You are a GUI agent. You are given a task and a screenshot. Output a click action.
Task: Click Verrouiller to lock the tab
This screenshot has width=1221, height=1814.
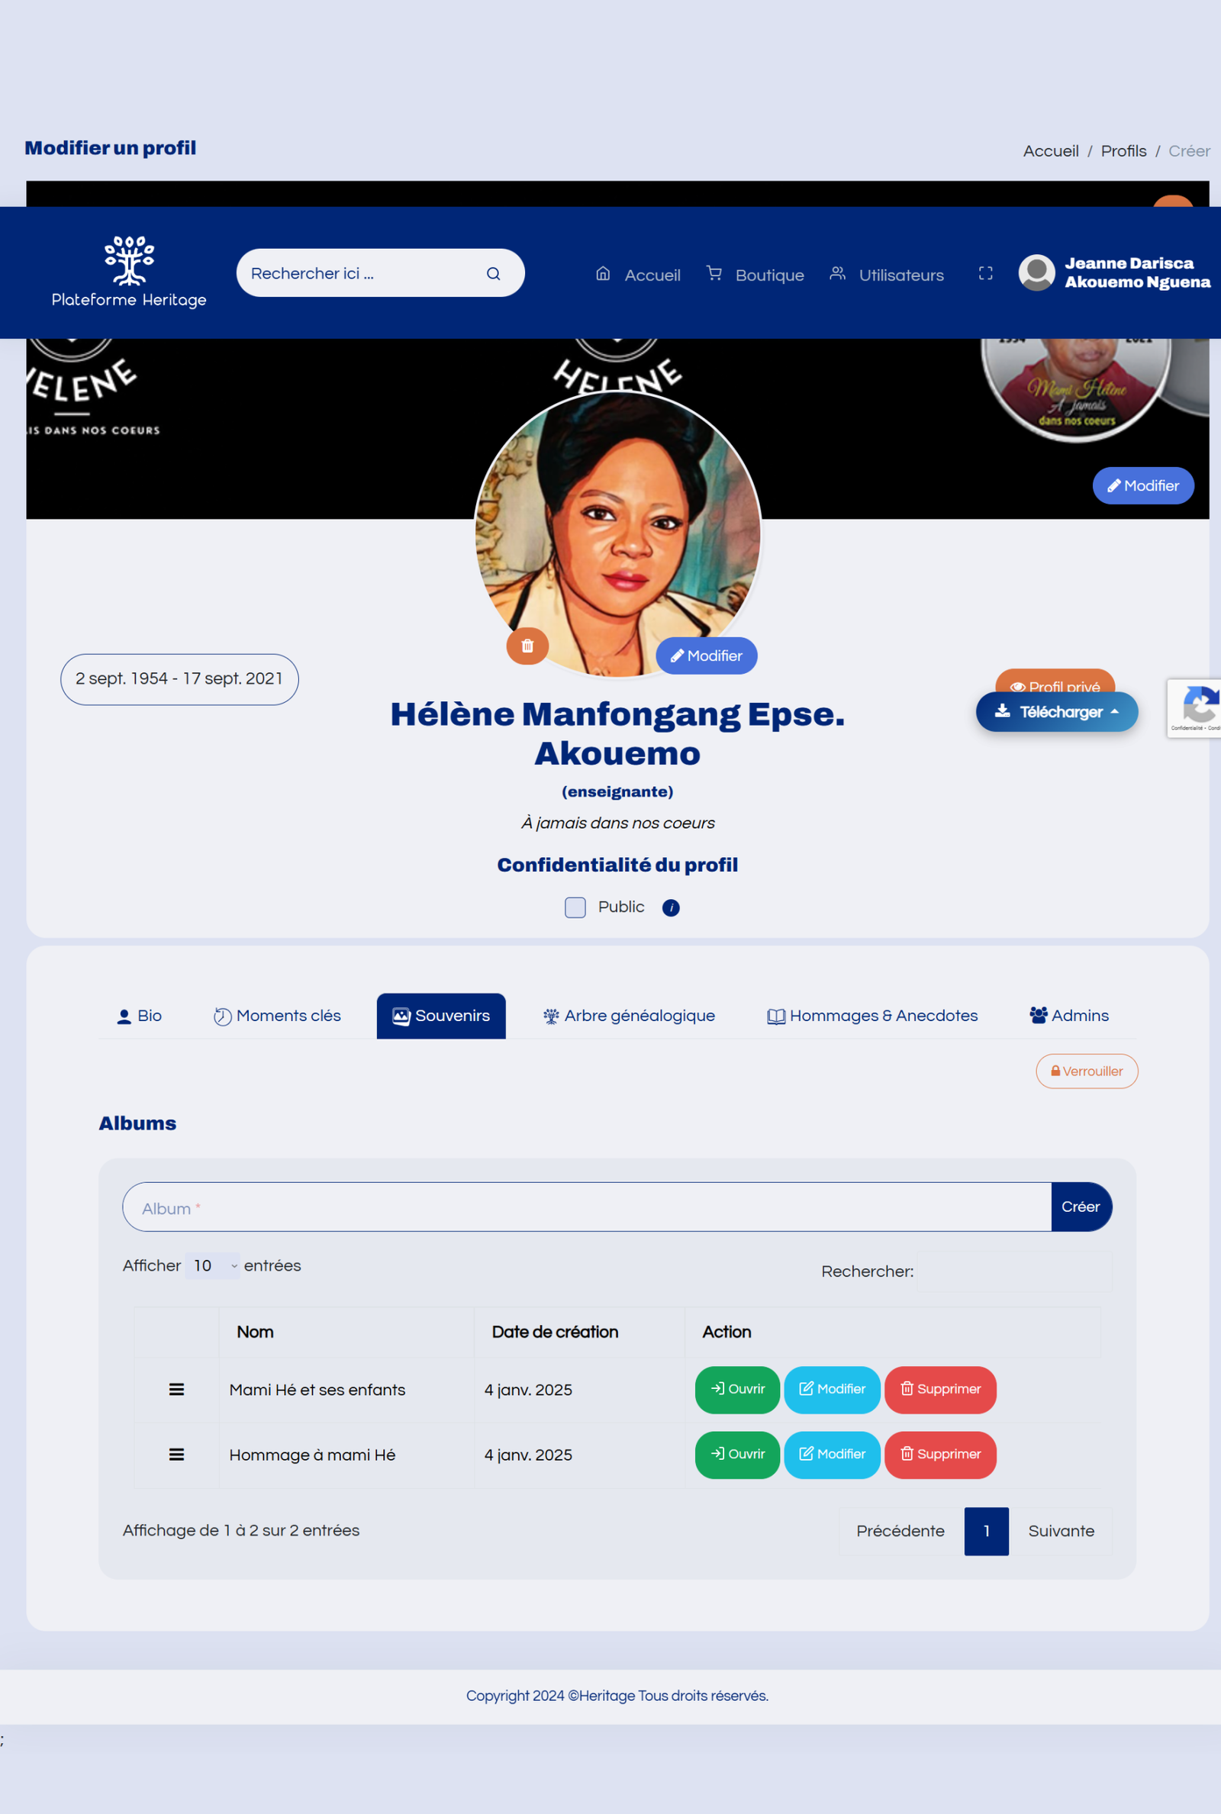point(1086,1071)
